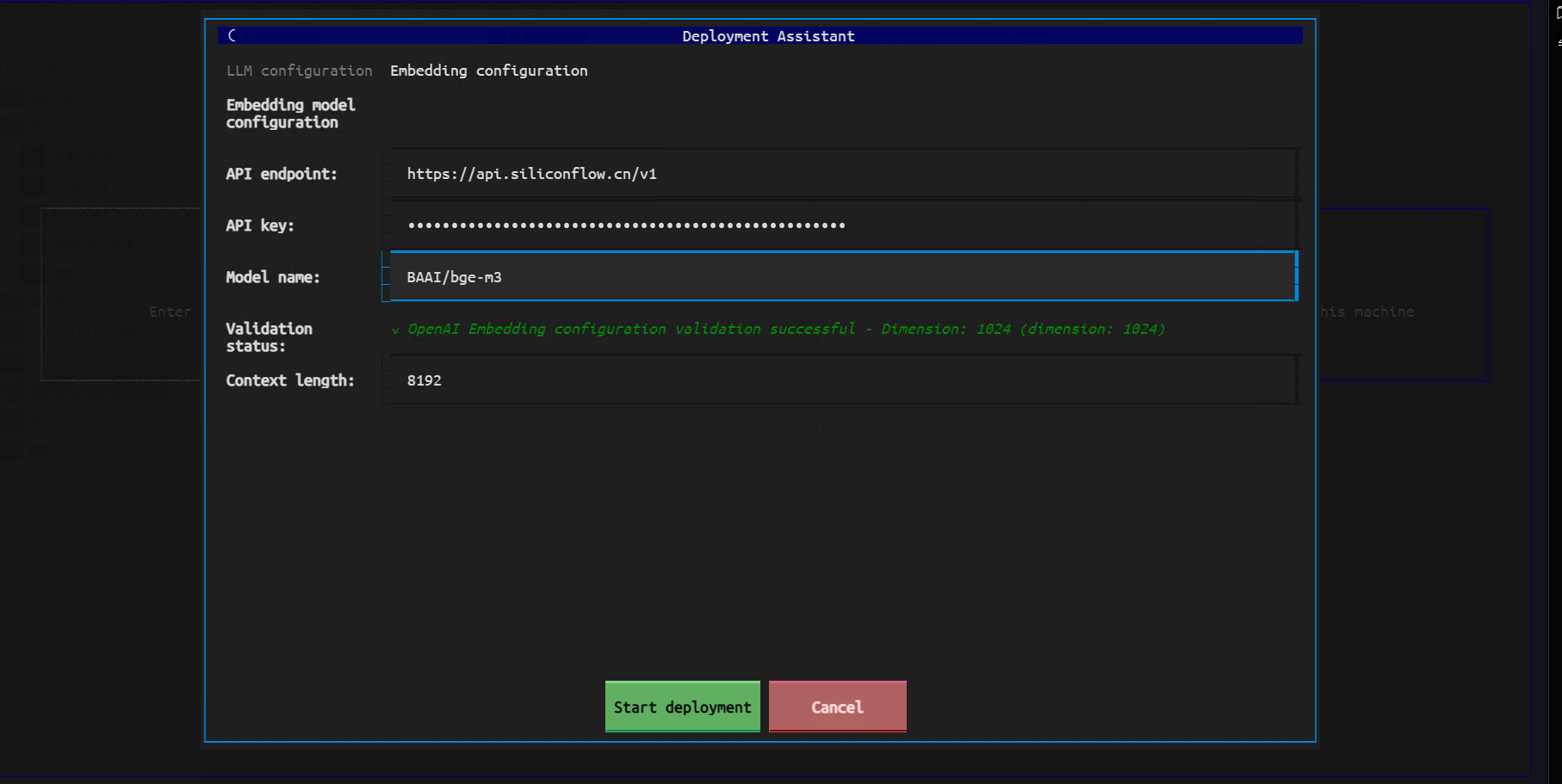Click the 123.60.114.22 (root) session icon
1562x784 pixels.
pos(10,332)
